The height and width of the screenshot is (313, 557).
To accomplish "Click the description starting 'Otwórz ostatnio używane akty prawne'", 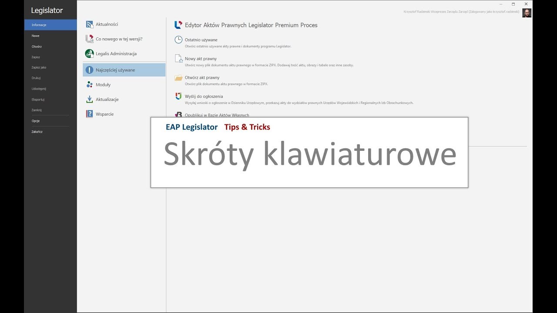I will [x=238, y=46].
